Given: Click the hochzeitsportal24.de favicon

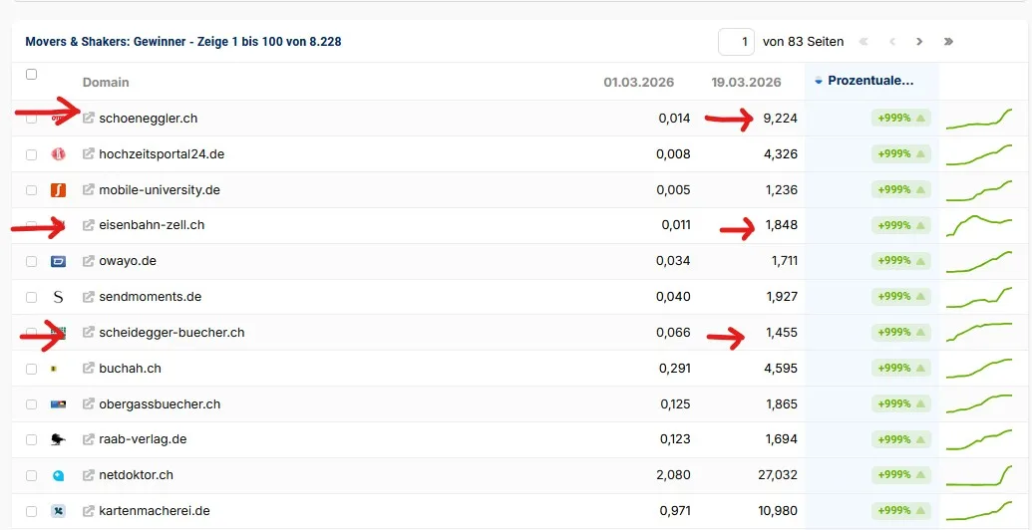Looking at the screenshot, I should 58,154.
